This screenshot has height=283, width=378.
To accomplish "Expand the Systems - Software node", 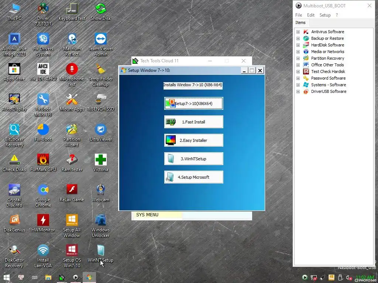I will (x=298, y=85).
